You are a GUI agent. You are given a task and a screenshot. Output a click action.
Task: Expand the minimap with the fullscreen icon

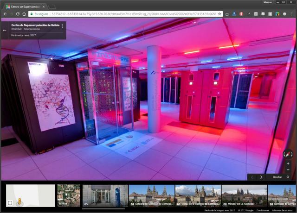pos(10,203)
